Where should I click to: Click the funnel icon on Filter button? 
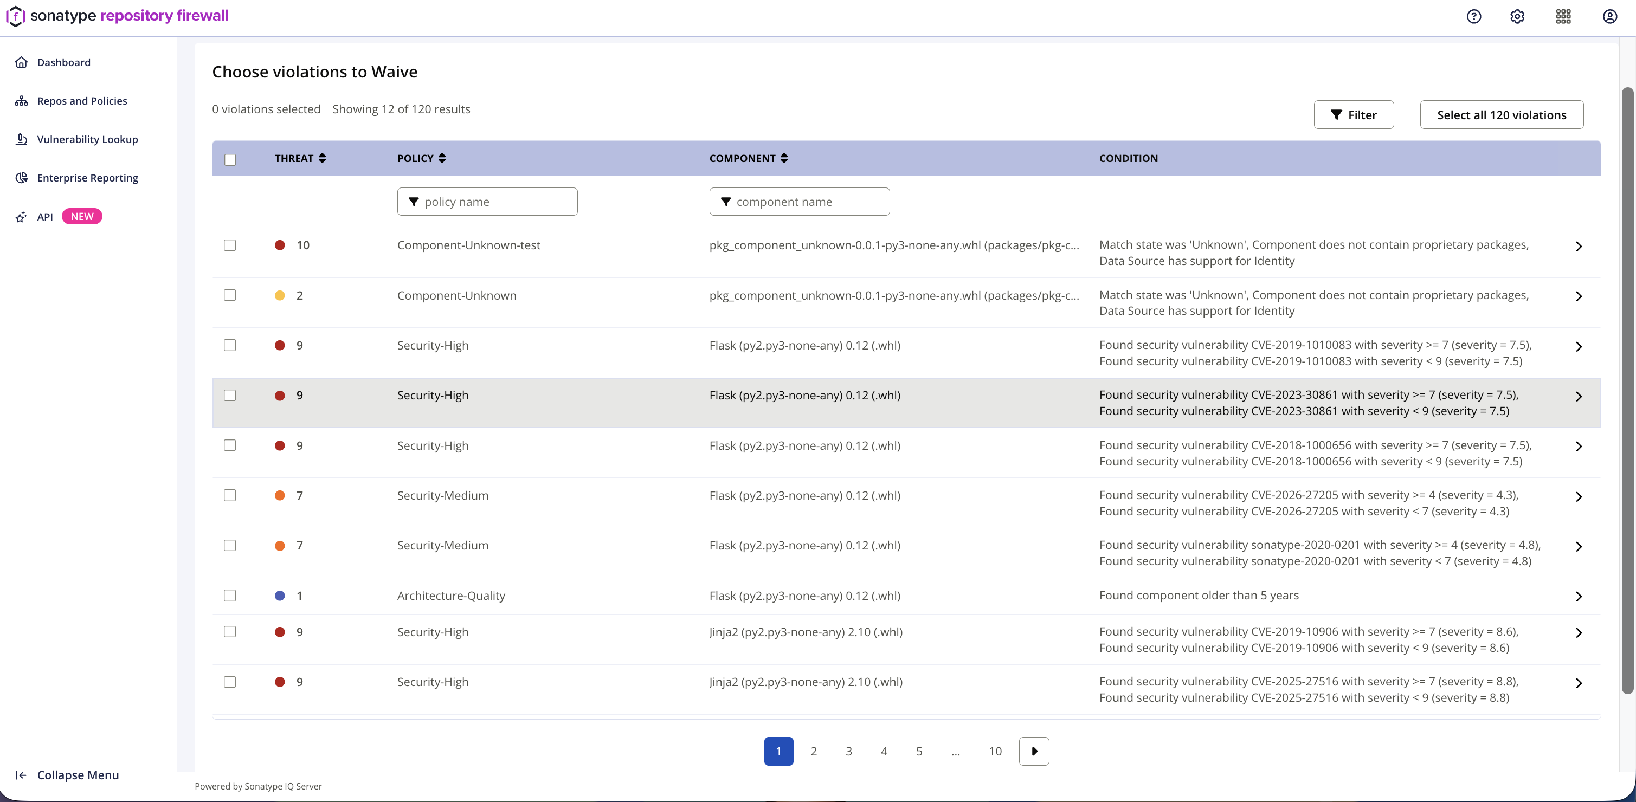pyautogui.click(x=1336, y=115)
